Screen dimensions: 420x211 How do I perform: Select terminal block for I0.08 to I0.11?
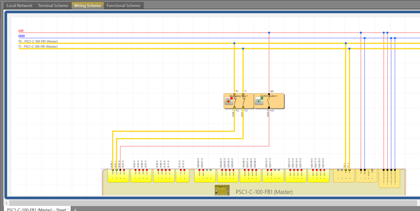164,176
